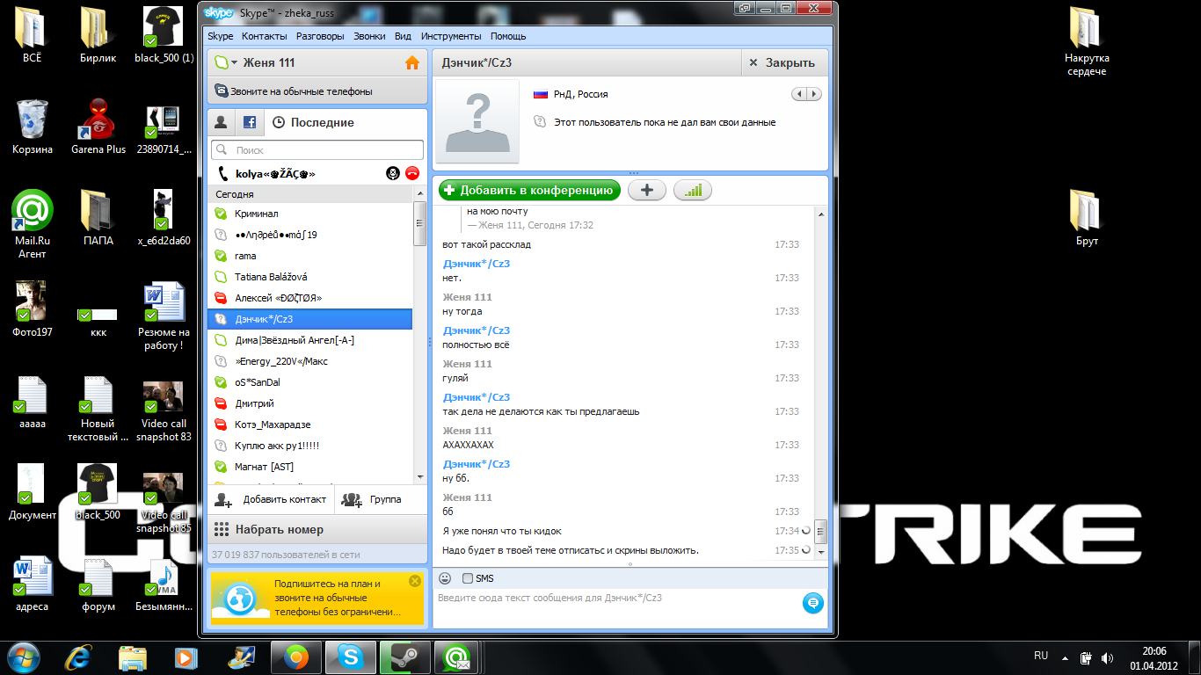Mute microphone in kolya call bar
The height and width of the screenshot is (675, 1201).
click(393, 173)
